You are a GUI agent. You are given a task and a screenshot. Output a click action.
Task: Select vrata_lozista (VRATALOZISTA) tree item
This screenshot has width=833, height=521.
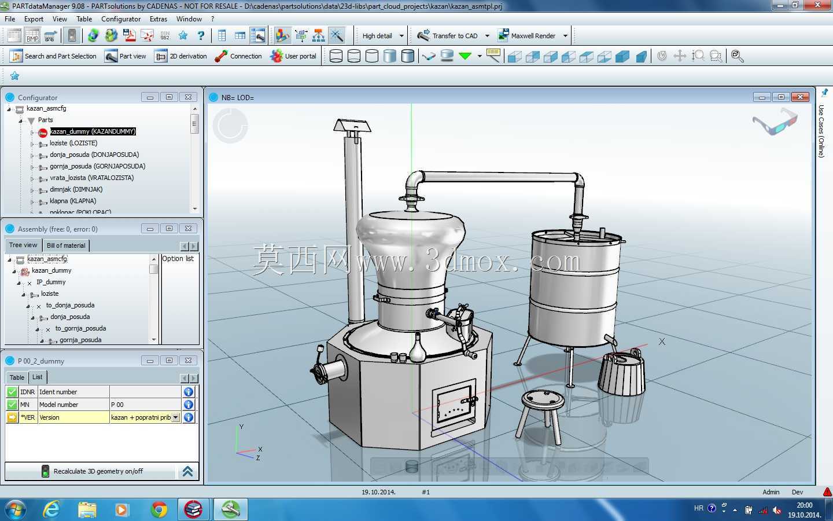(x=91, y=178)
